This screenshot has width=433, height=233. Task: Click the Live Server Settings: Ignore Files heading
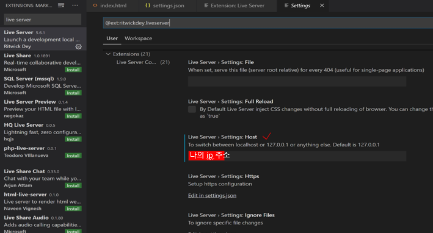click(231, 215)
